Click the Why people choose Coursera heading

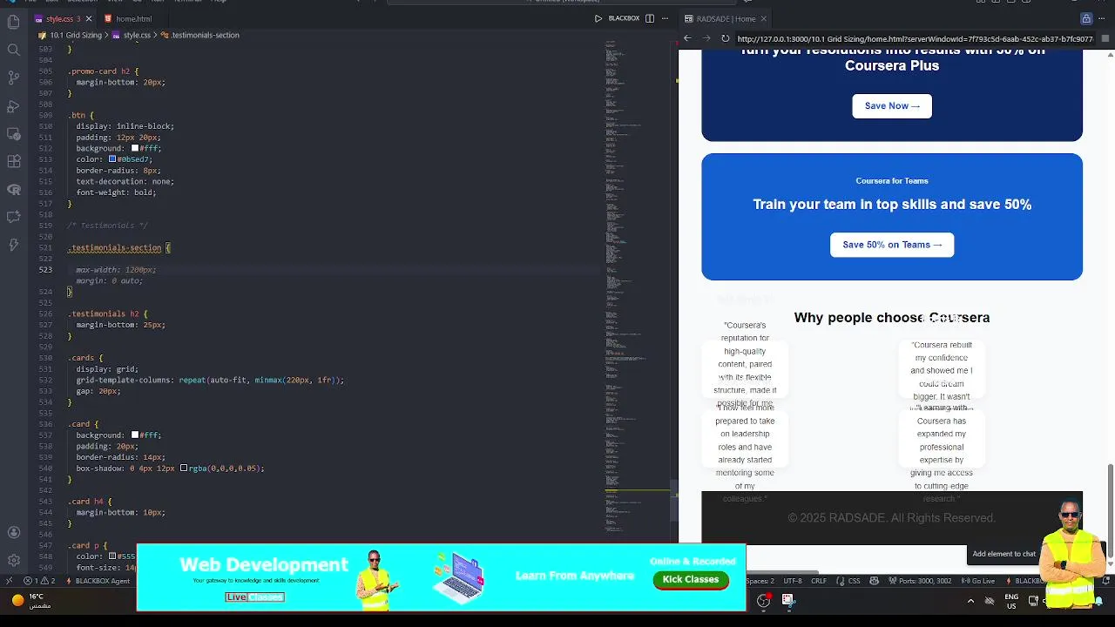coord(892,318)
